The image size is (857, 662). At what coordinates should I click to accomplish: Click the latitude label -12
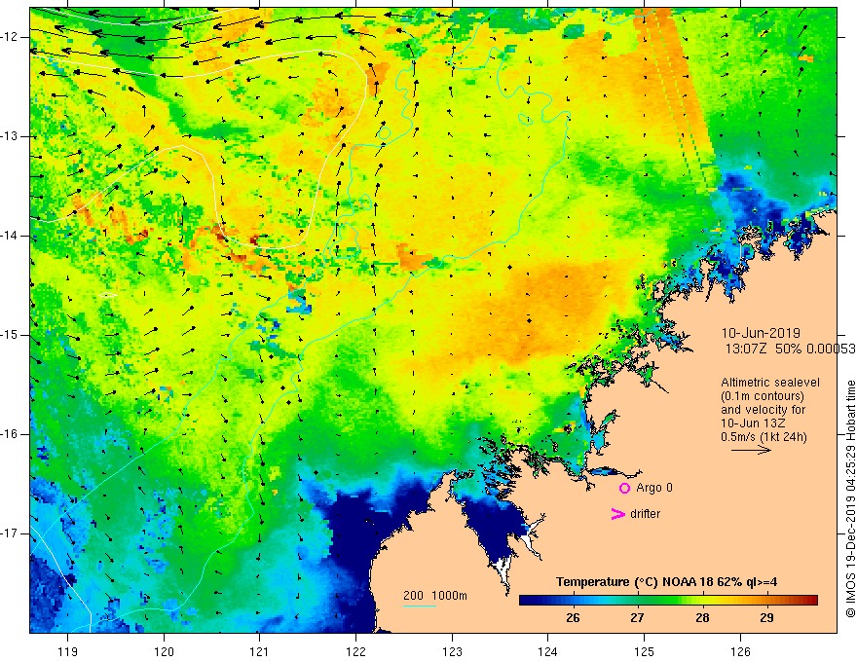[x=10, y=37]
